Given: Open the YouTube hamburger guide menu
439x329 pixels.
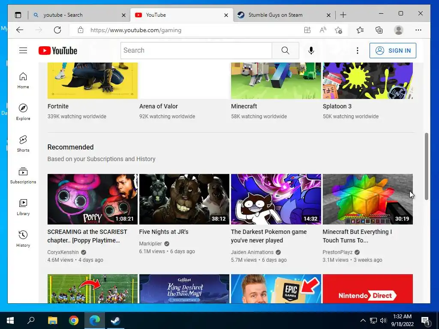Looking at the screenshot, I should pyautogui.click(x=23, y=51).
